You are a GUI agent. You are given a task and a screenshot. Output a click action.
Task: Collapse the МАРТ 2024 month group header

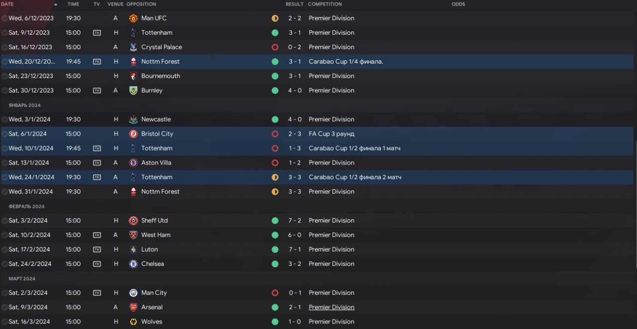coord(22,279)
